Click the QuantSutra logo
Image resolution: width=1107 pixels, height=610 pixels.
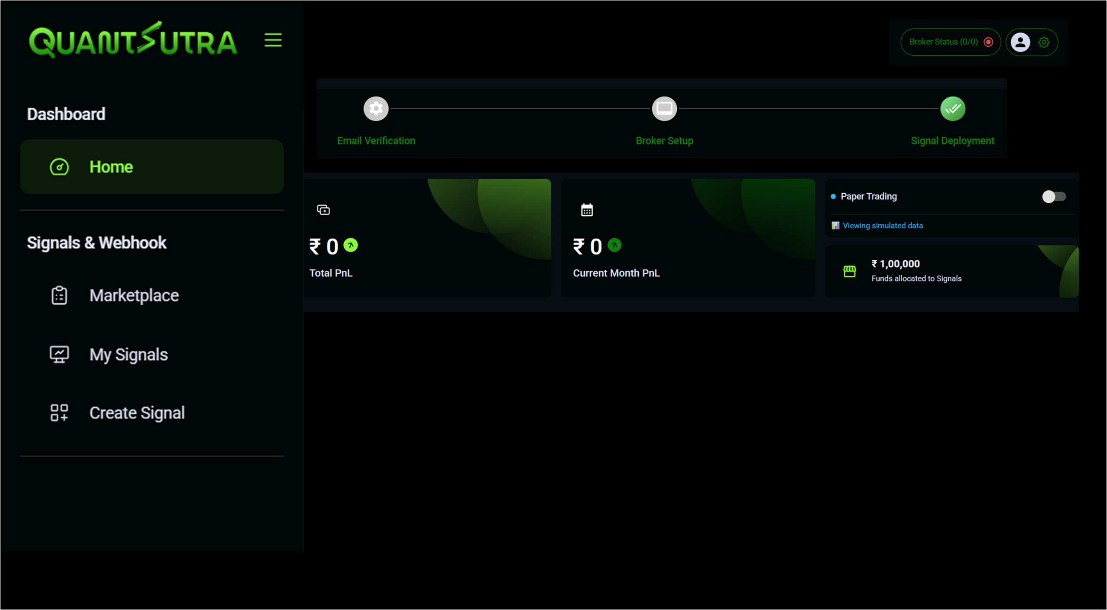[133, 40]
